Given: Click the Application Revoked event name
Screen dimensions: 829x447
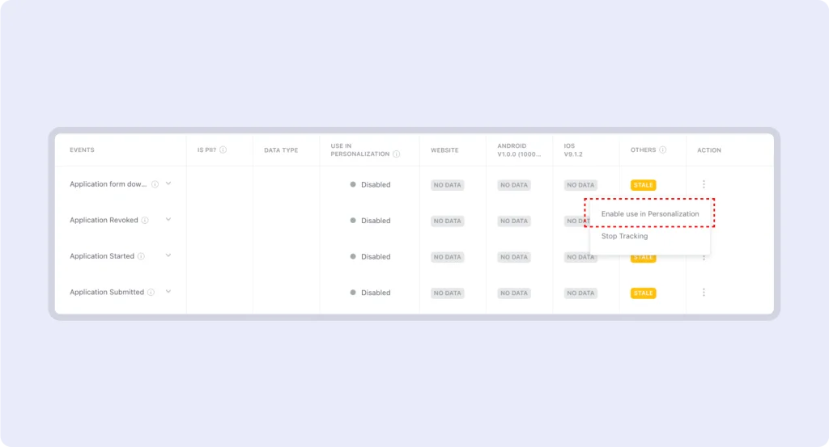Looking at the screenshot, I should click(104, 220).
